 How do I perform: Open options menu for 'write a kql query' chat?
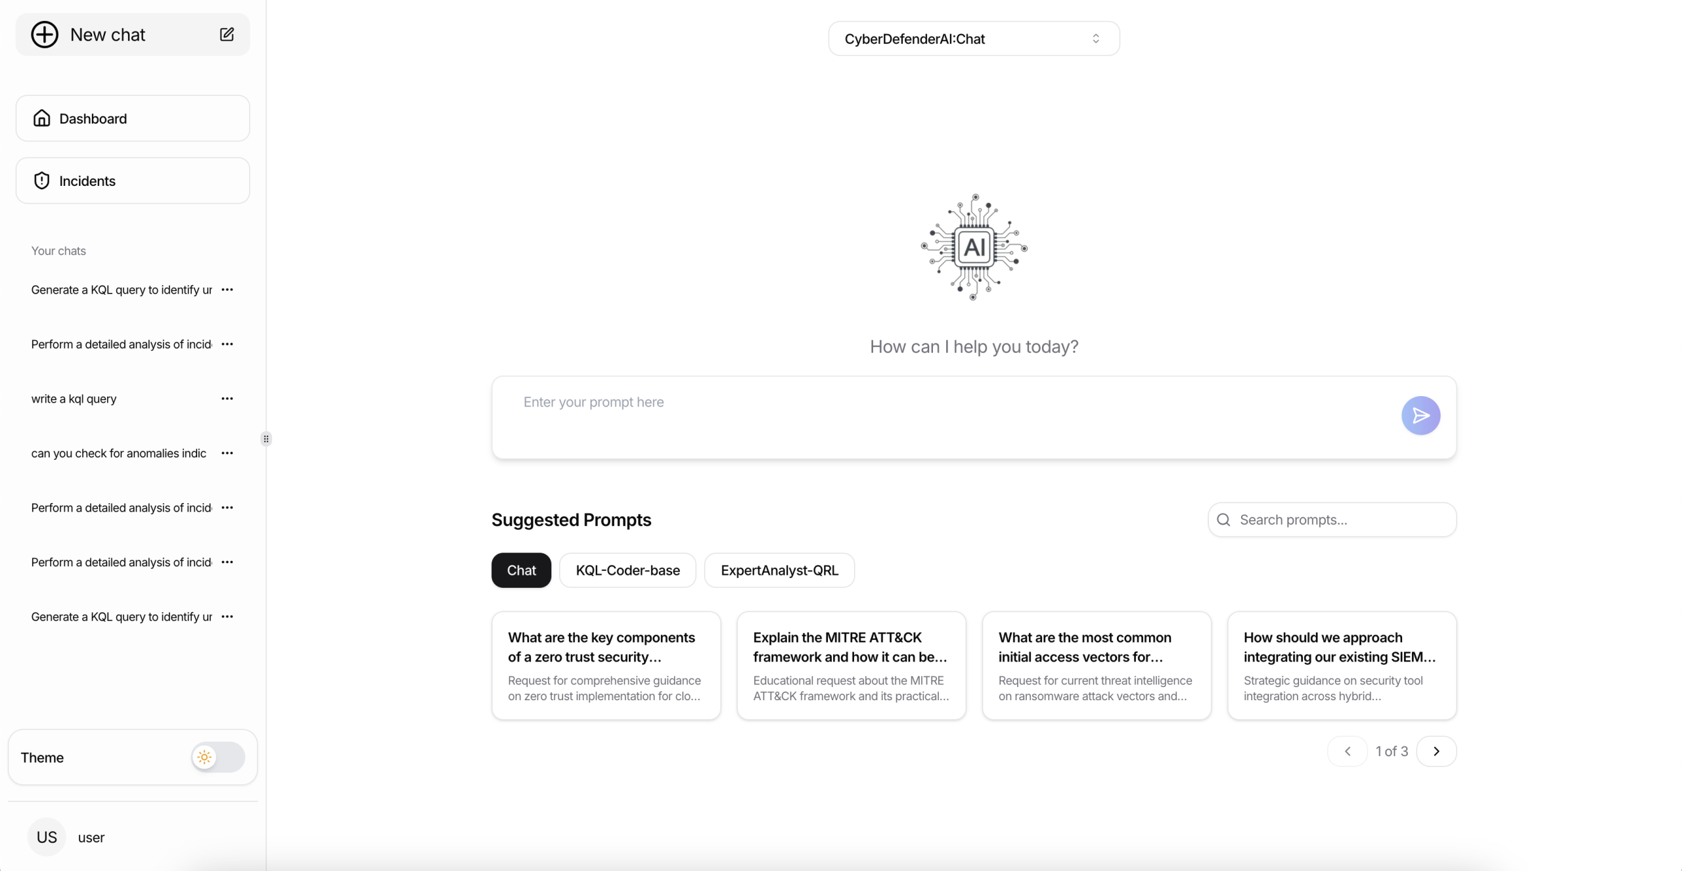tap(227, 399)
